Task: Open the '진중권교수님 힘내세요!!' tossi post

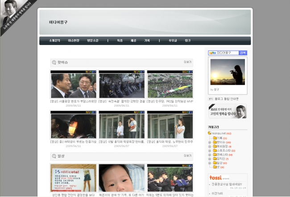Action: pyautogui.click(x=227, y=184)
